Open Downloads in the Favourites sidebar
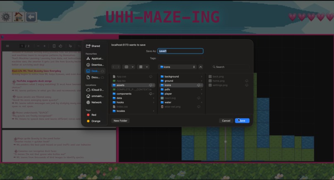Screen dimensions: 334x180 (x=94, y=65)
